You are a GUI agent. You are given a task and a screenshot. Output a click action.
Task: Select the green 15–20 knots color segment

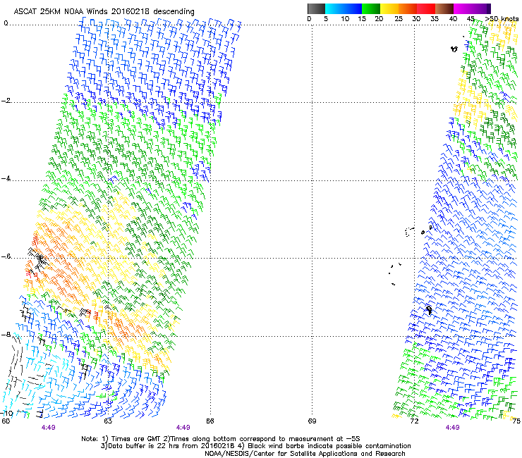point(371,8)
